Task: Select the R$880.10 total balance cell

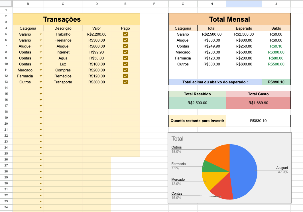Action: [276, 82]
